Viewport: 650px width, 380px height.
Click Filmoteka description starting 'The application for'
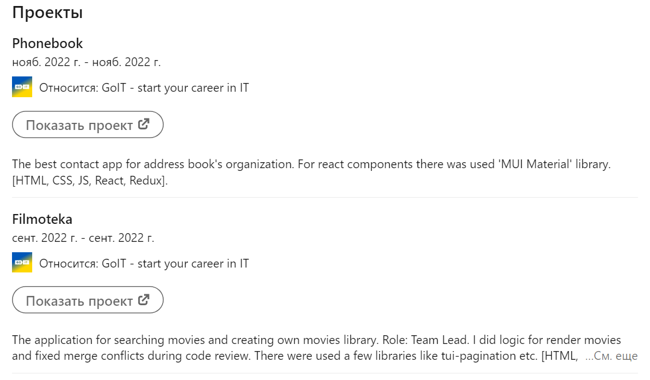317,340
